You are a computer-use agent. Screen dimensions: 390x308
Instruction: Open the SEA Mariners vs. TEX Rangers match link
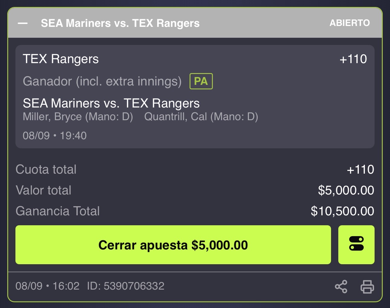click(x=111, y=103)
